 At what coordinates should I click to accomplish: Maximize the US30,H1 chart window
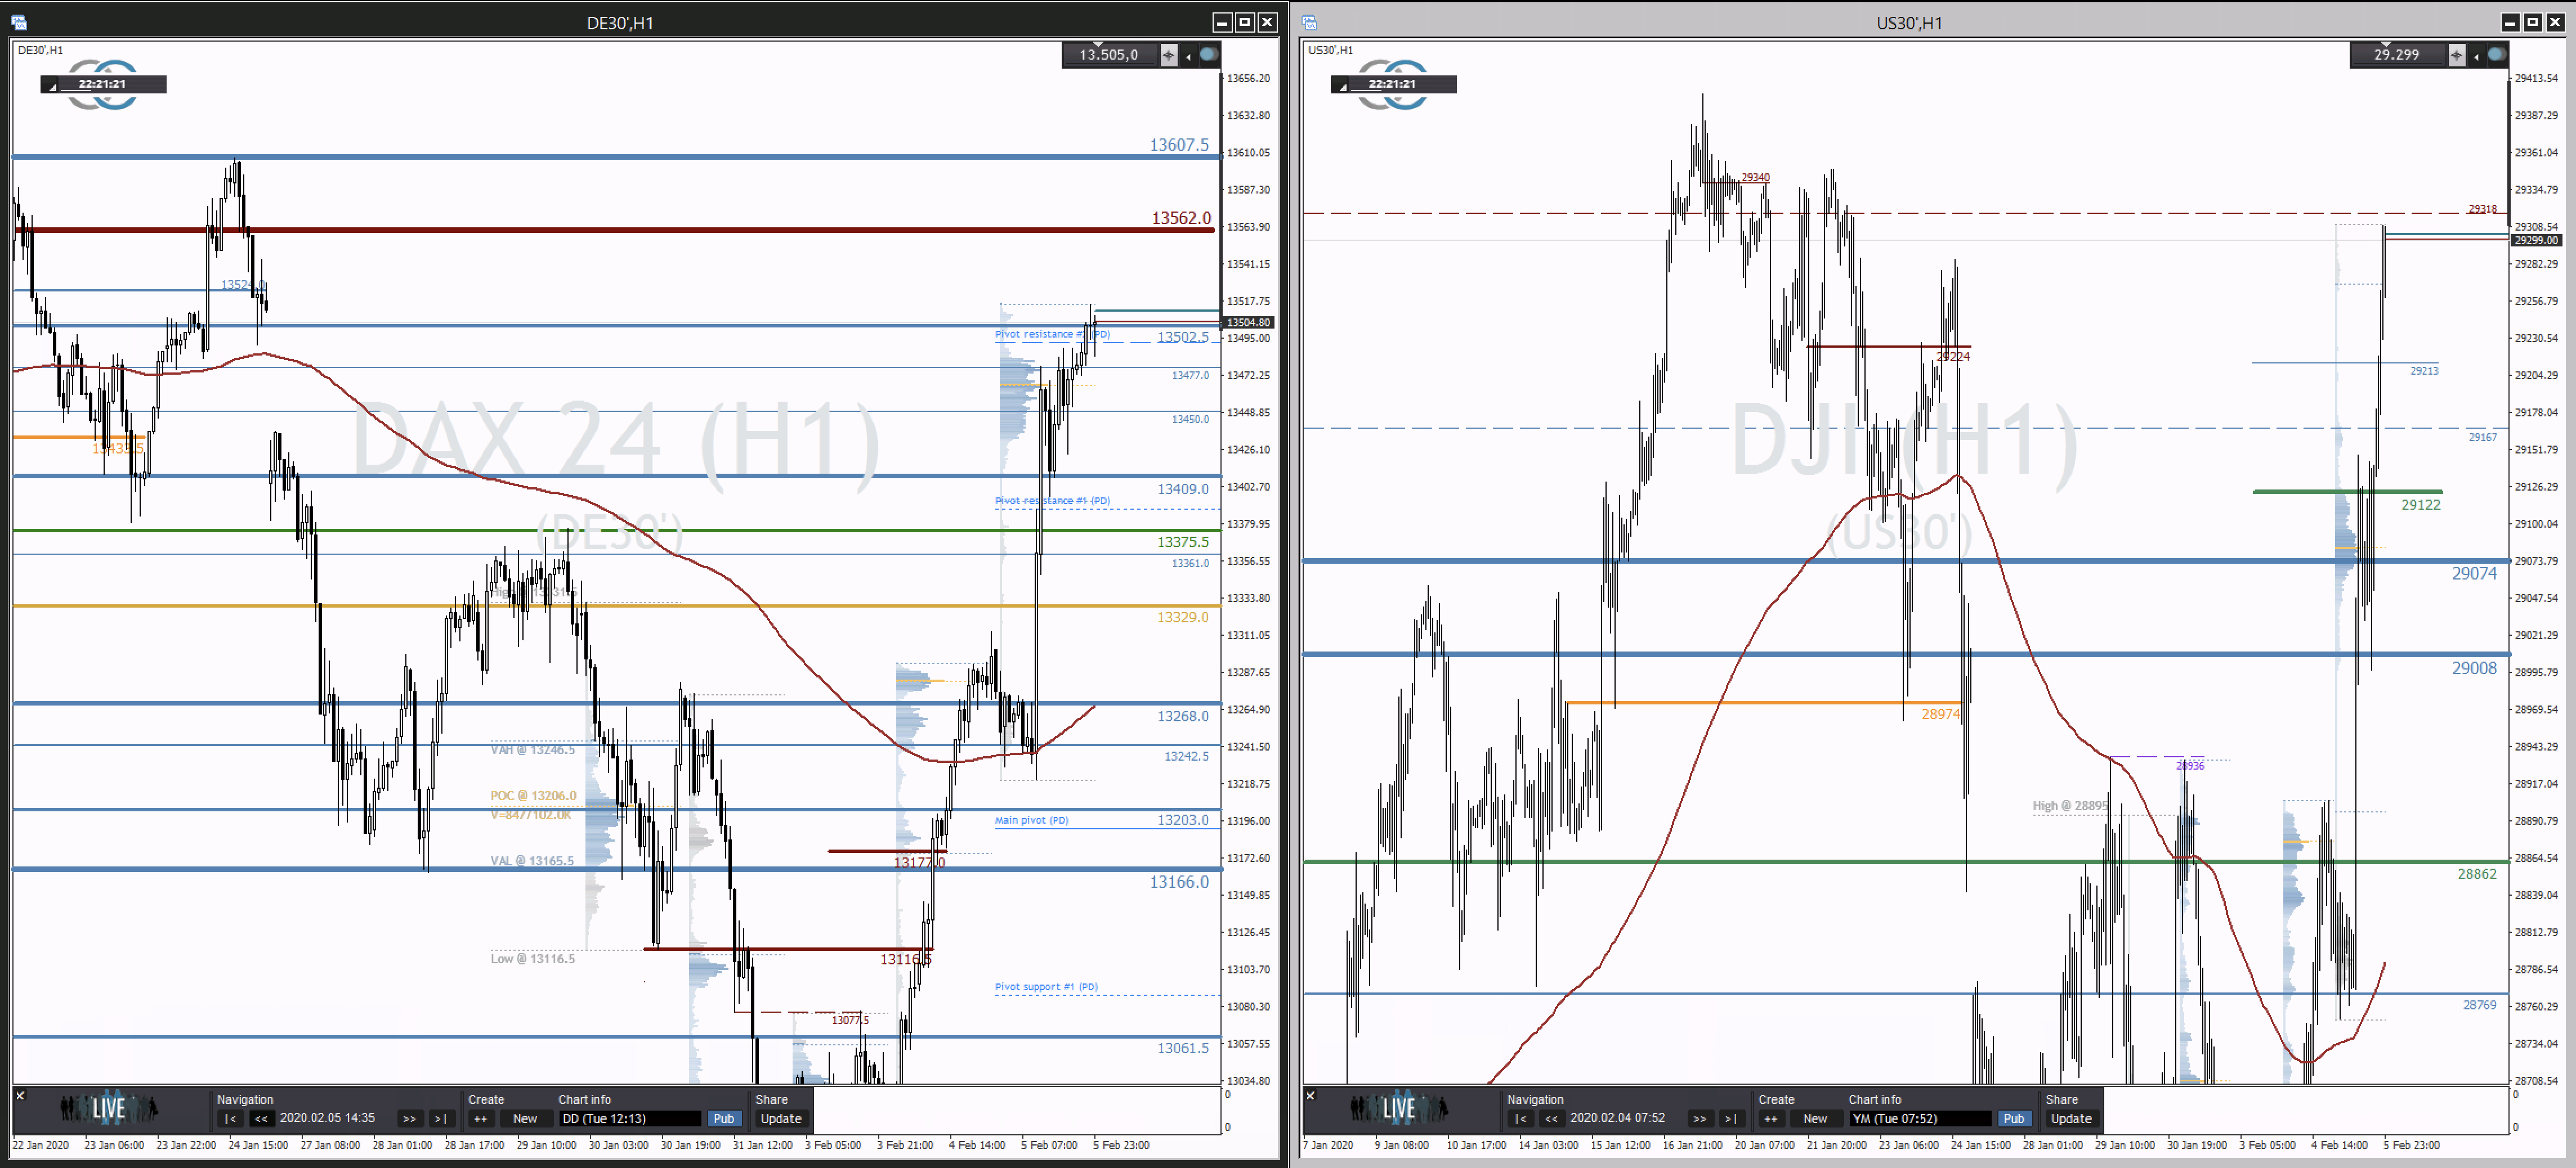(x=2532, y=22)
